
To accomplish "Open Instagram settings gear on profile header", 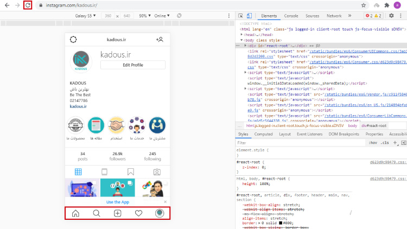I will (x=73, y=40).
